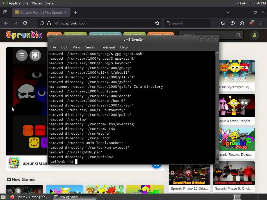Select the red character tile in game
This screenshot has height=200, width=267.
40,130
